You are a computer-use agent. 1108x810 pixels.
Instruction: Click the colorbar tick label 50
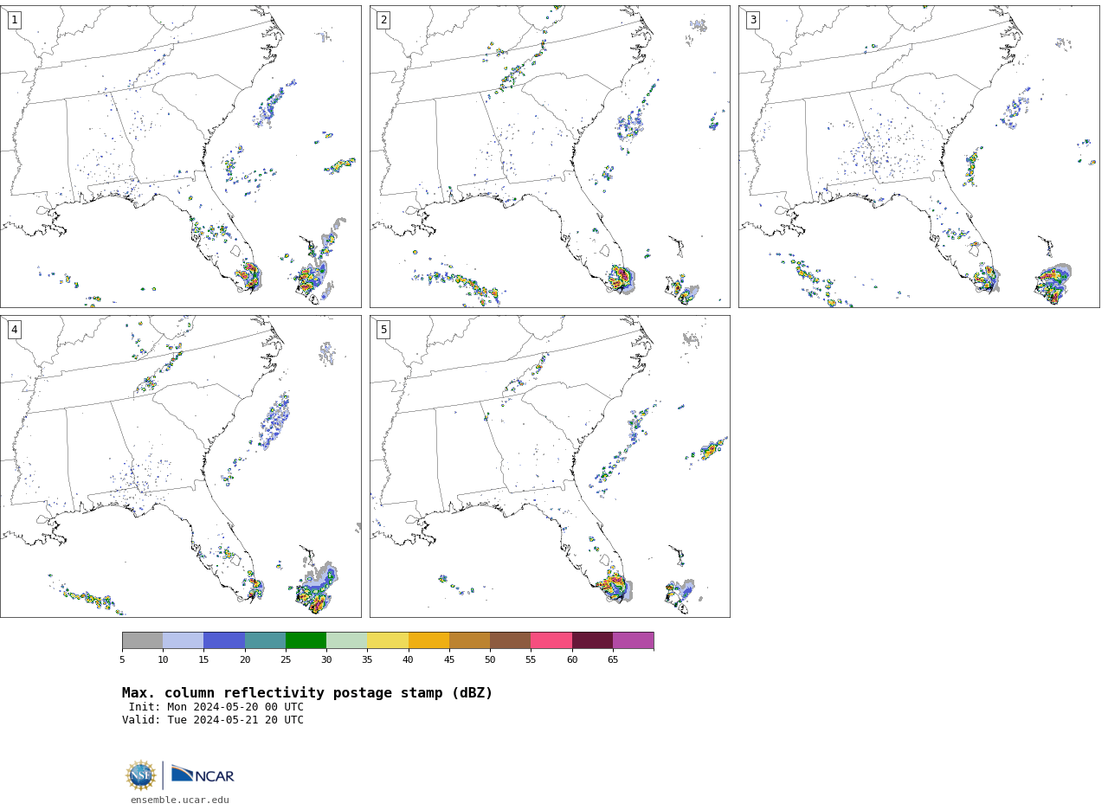tap(490, 660)
